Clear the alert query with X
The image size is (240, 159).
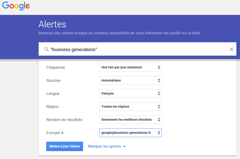[231, 49]
